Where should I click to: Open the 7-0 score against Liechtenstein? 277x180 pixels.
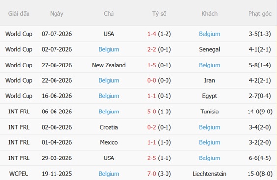pos(152,174)
